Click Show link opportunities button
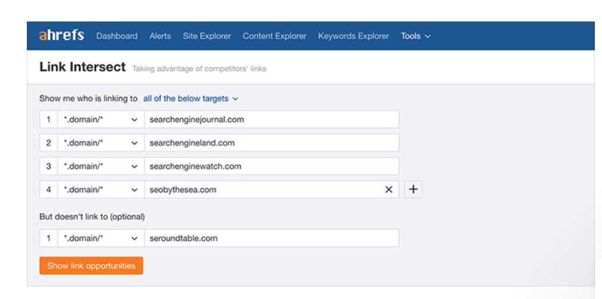Screen dimensions: 602x299 tap(91, 266)
